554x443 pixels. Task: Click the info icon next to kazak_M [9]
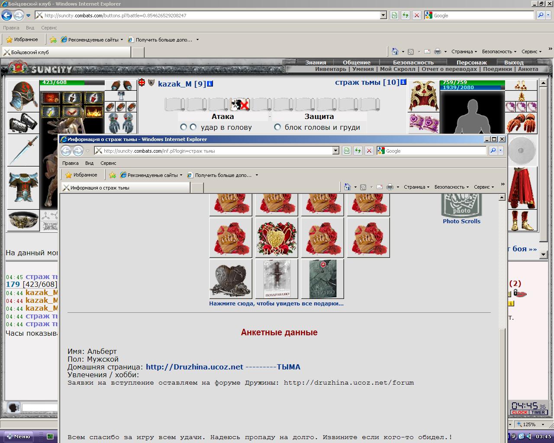click(x=210, y=84)
